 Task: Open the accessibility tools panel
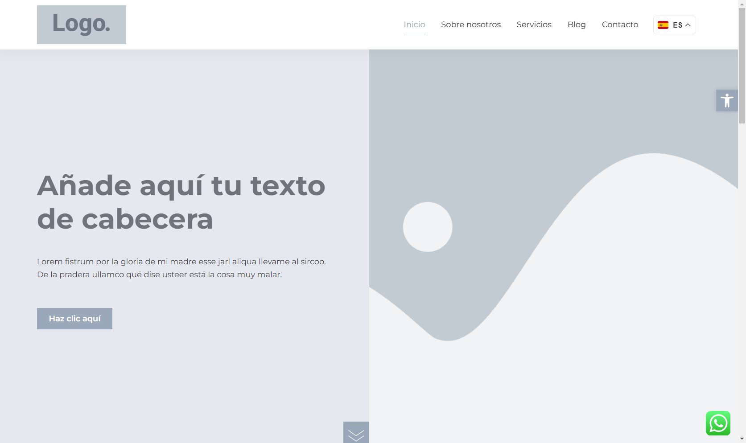726,101
